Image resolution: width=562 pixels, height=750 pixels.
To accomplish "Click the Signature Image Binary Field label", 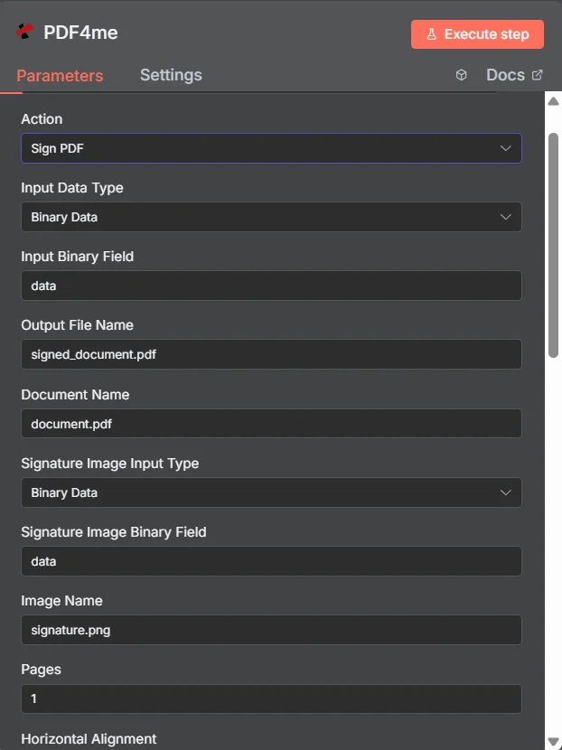I will pyautogui.click(x=114, y=532).
